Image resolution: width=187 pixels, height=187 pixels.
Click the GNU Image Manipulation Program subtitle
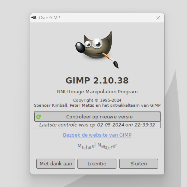click(97, 92)
